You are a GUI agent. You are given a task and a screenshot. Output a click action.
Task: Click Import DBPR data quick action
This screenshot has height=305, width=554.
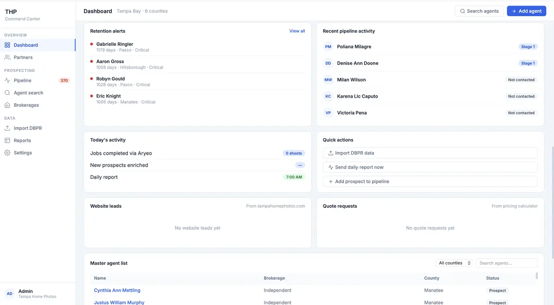point(430,153)
